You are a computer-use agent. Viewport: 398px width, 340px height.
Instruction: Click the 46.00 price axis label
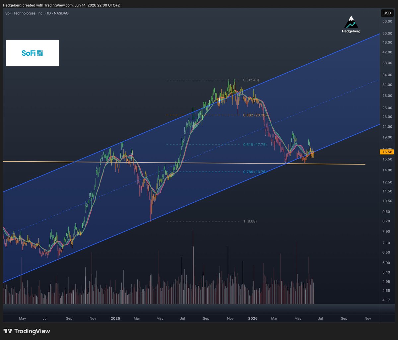387,42
